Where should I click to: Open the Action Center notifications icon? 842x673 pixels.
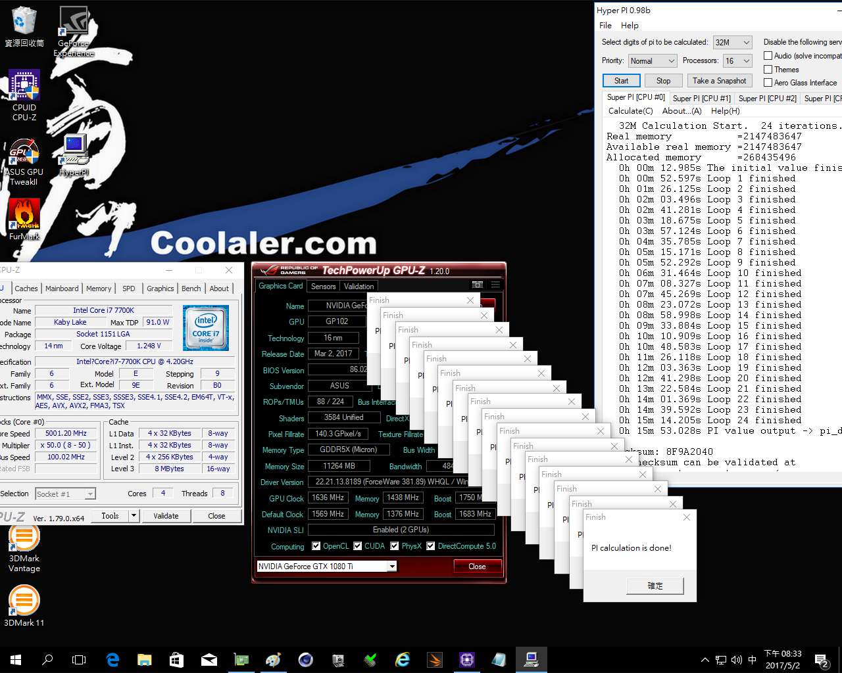[x=821, y=660]
